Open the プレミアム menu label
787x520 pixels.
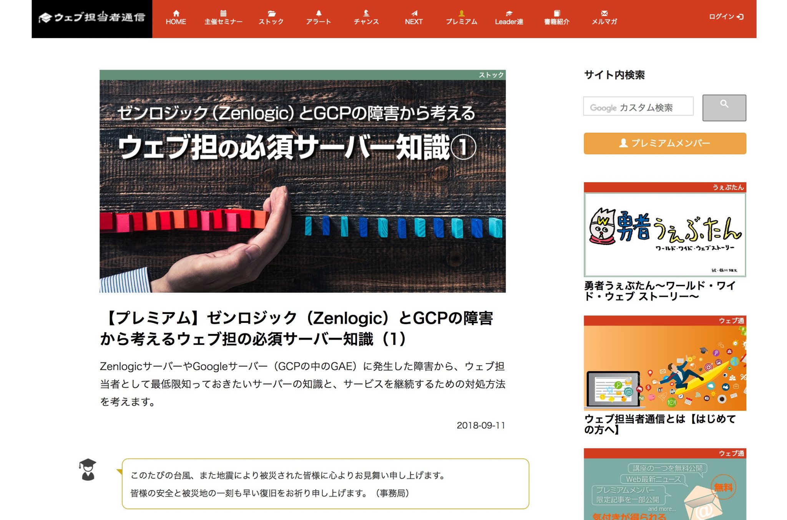462,22
